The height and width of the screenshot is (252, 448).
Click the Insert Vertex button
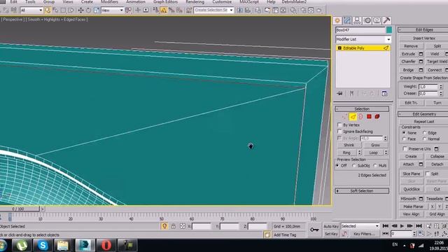[x=424, y=38]
